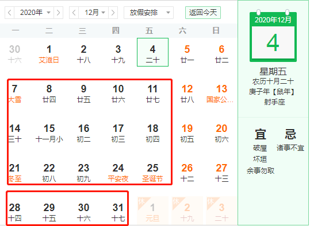This screenshot has width=310, height=226.
Task: Select December 8 廿四 date
Action: coord(49,94)
